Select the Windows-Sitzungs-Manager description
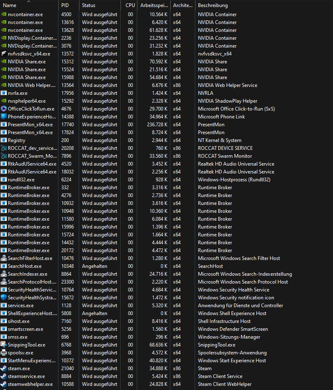333x390 pixels. (229, 337)
